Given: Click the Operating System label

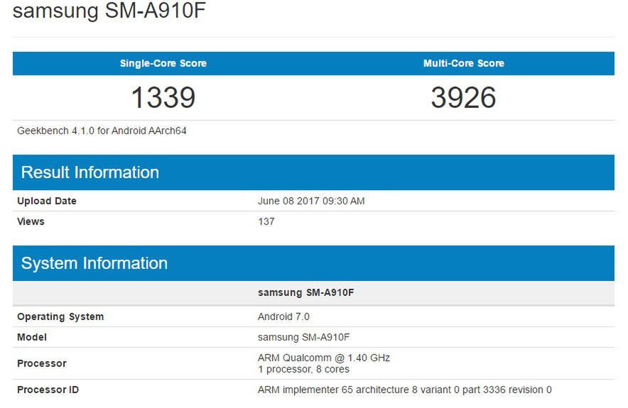Looking at the screenshot, I should click(x=60, y=316).
